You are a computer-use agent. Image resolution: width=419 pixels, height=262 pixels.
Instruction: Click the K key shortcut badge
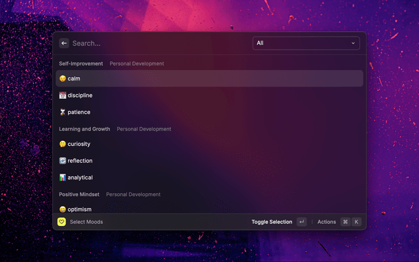357,222
